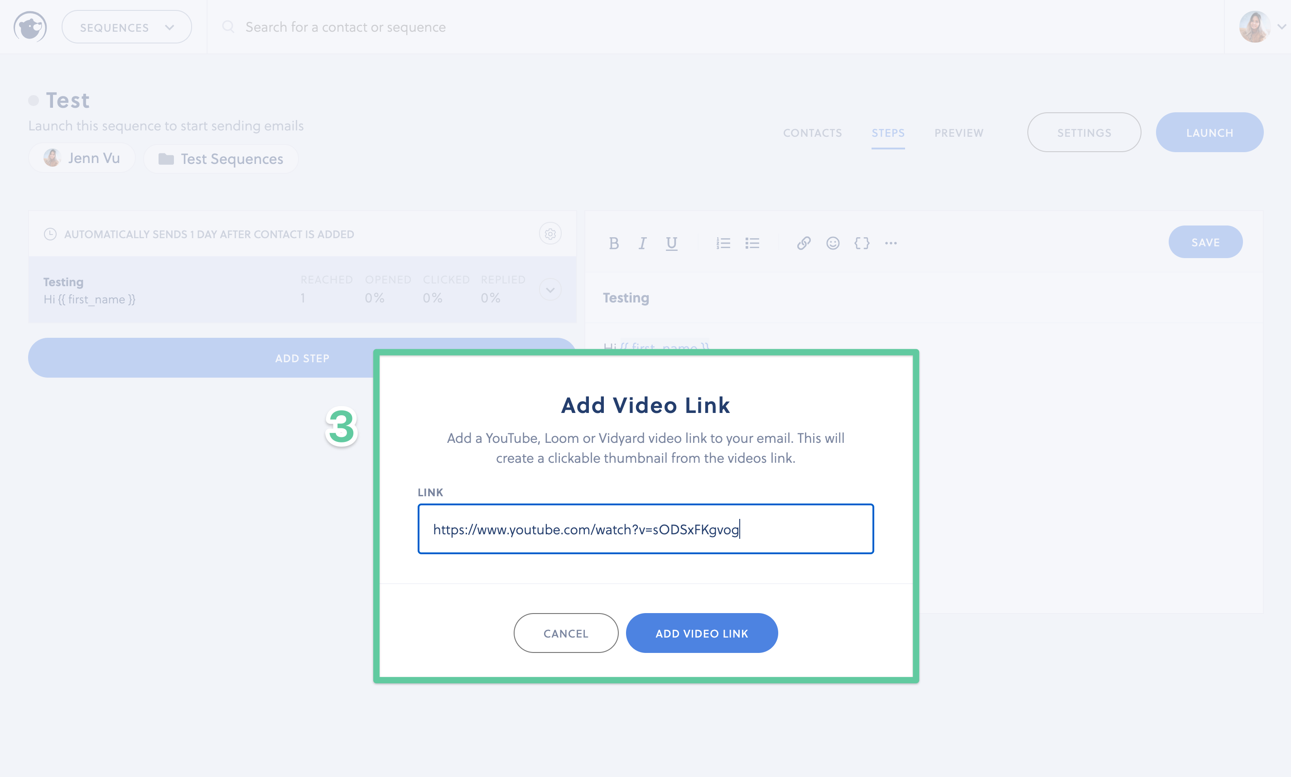Open the emoji picker icon

tap(833, 243)
